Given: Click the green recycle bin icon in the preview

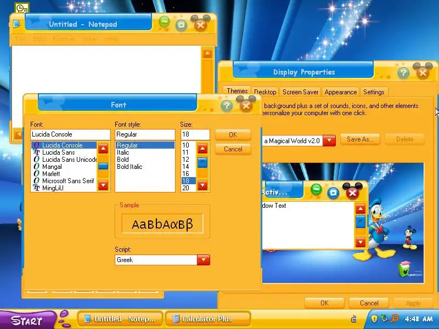Looking at the screenshot, I should coord(404,269).
